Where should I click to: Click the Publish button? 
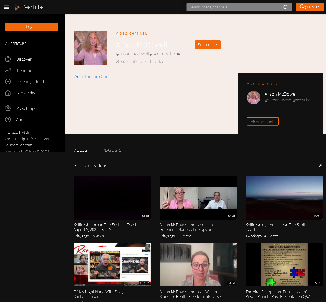pos(310,7)
